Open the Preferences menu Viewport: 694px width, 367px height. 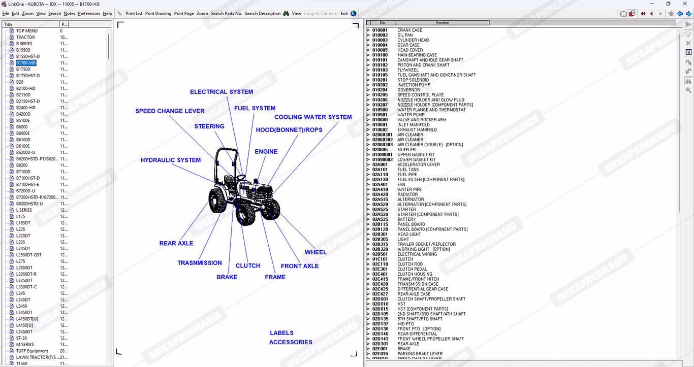[x=89, y=14]
